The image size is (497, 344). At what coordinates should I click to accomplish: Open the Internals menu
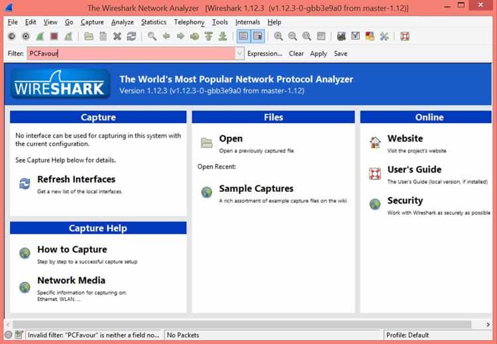248,22
